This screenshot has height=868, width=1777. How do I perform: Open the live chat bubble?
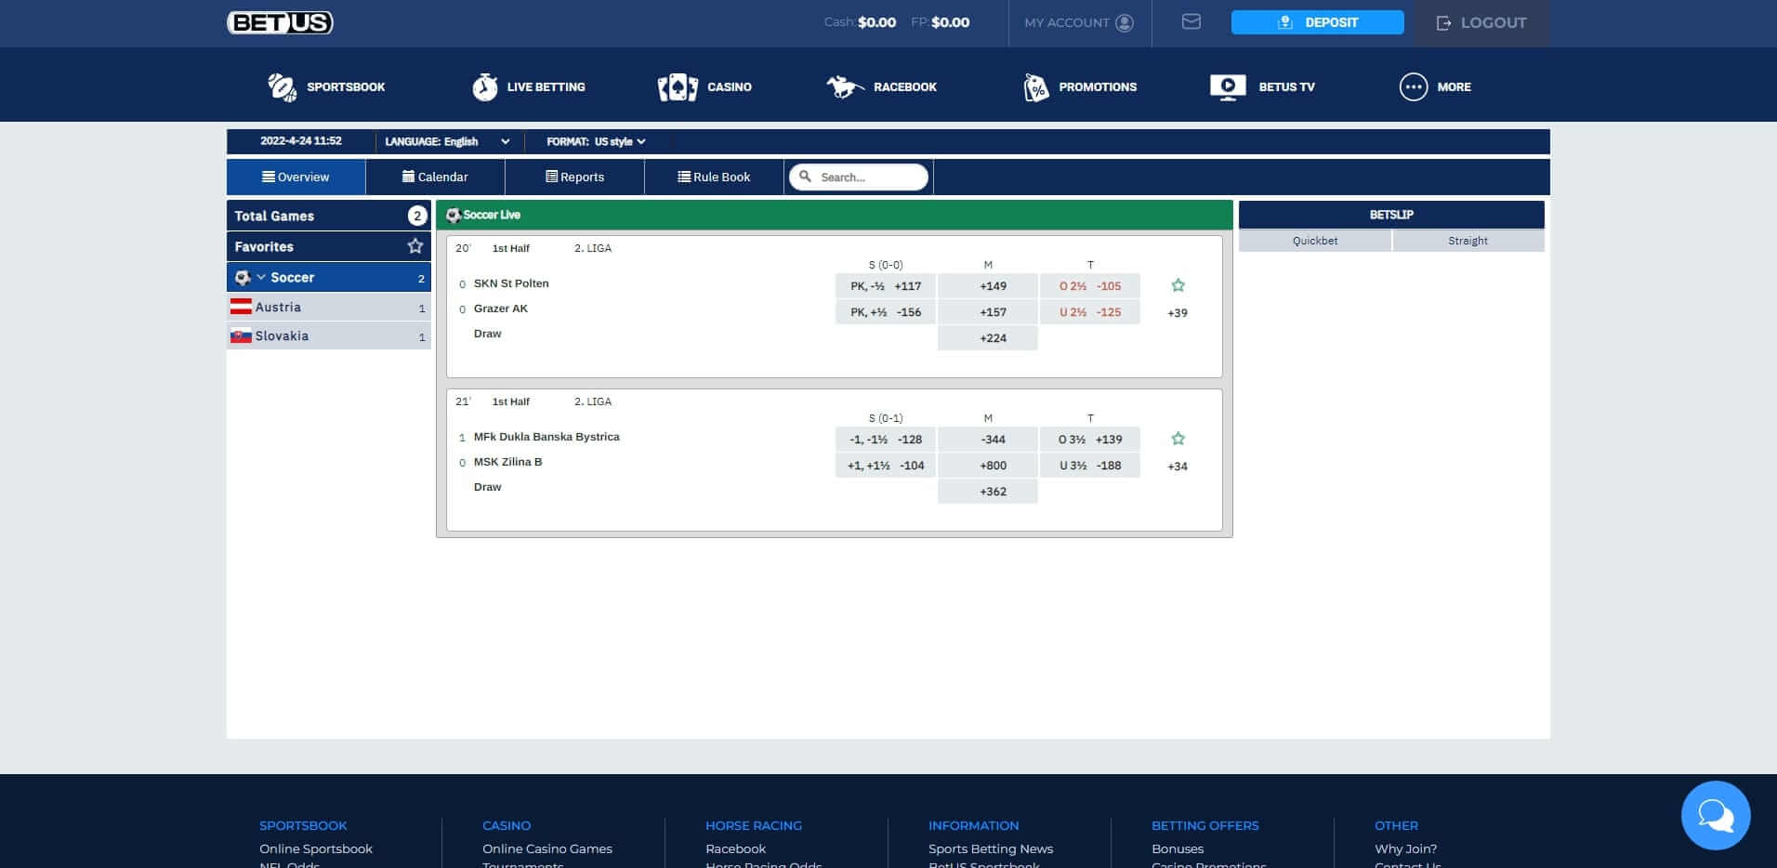click(x=1715, y=815)
